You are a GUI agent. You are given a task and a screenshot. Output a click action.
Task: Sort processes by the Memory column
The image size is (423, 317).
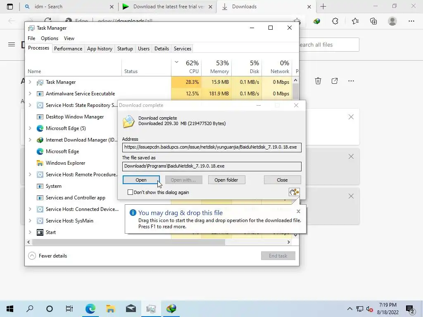pos(216,67)
